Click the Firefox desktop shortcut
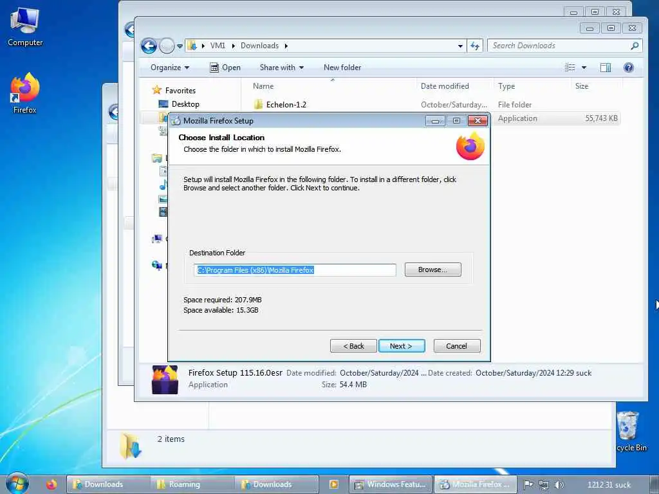 pyautogui.click(x=25, y=93)
